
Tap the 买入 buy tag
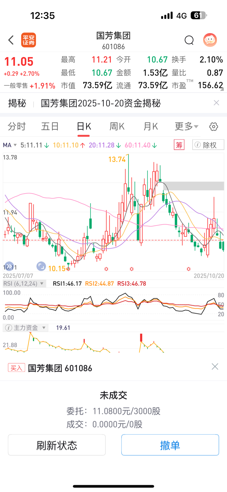[x=17, y=368]
